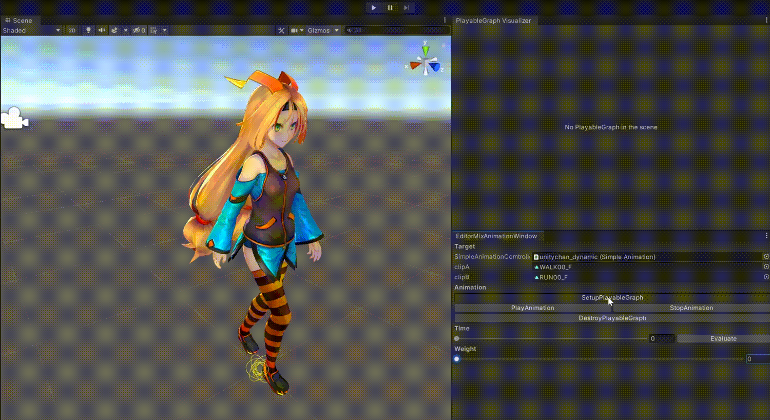The width and height of the screenshot is (770, 420).
Task: Click the Weight label above the slider
Action: click(465, 349)
